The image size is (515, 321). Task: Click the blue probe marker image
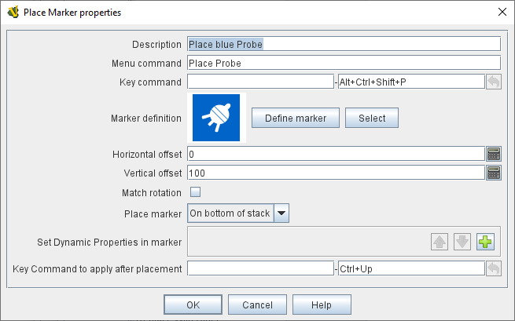[216, 118]
